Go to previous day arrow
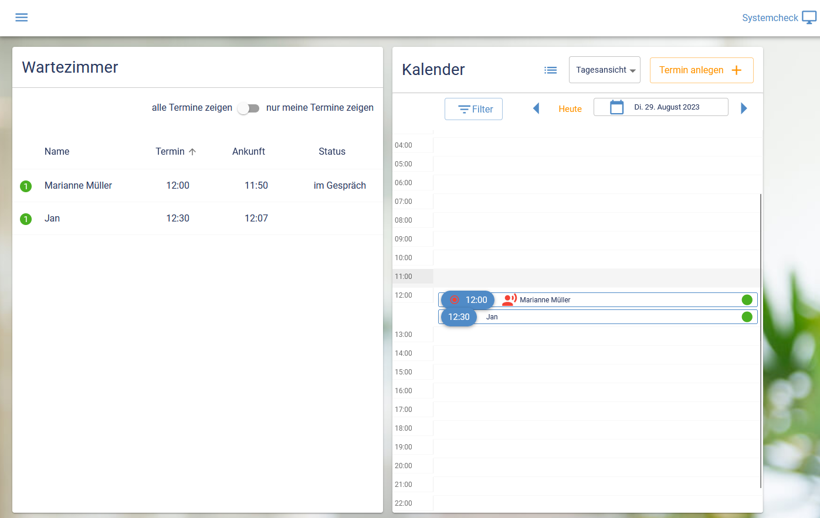This screenshot has height=518, width=820. tap(536, 108)
